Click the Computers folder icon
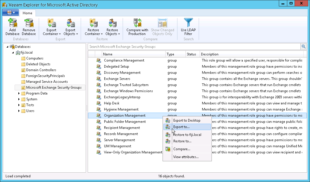Image resolution: width=310 pixels, height=182 pixels. pos(23,58)
